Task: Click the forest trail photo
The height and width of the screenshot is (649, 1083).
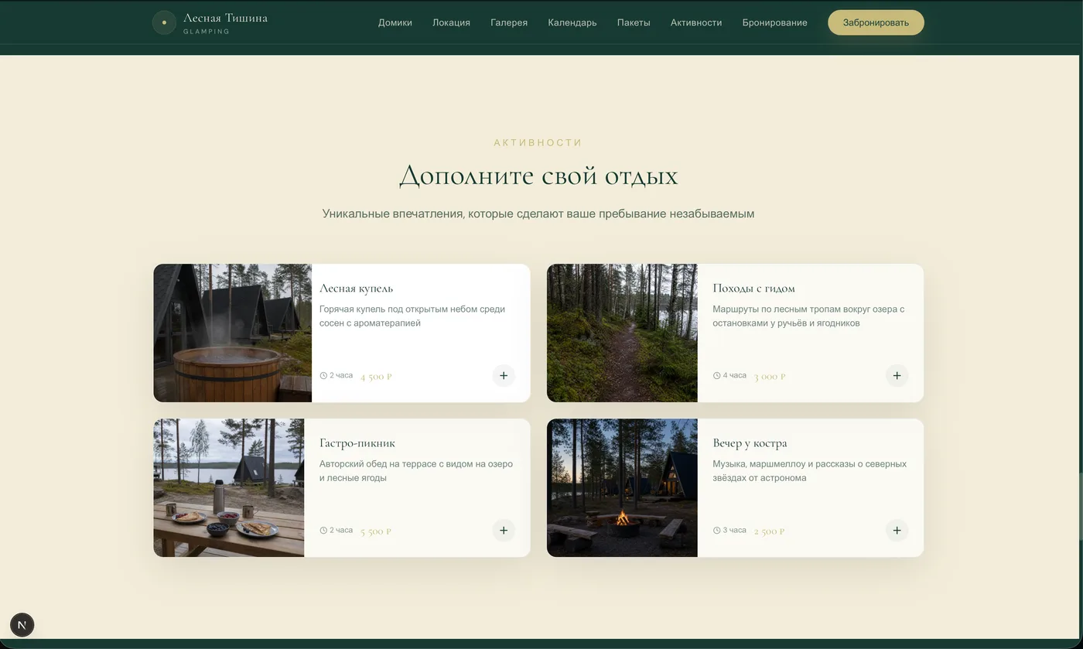Action: click(622, 333)
